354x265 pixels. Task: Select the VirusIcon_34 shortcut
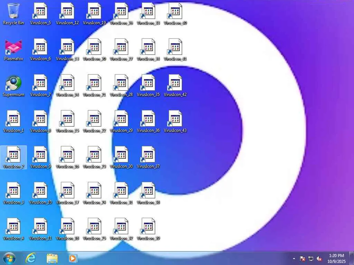coord(148,50)
